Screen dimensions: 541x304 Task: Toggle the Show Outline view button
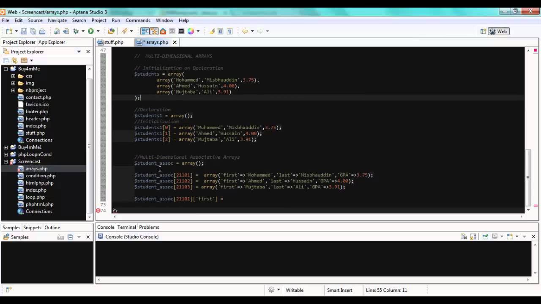pos(154,31)
